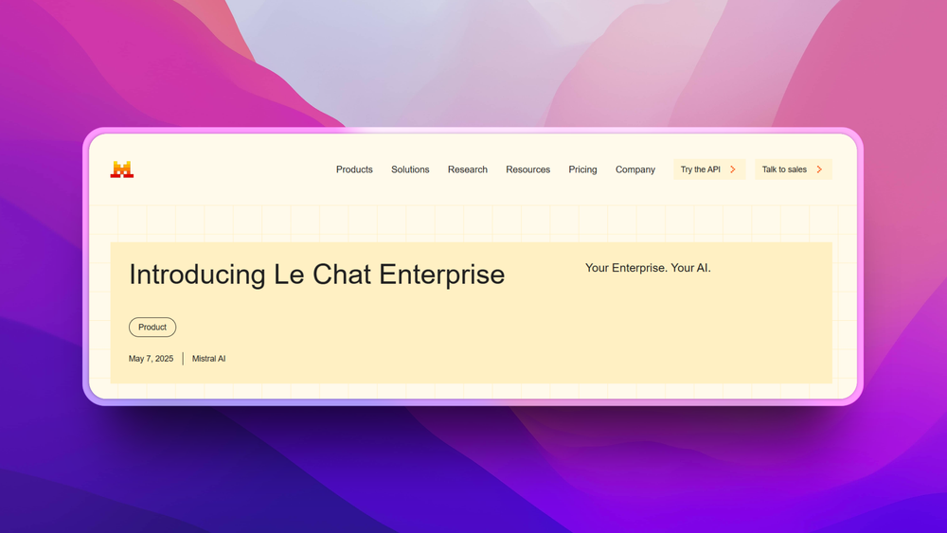Select the Product category tag
The image size is (947, 533).
click(152, 328)
